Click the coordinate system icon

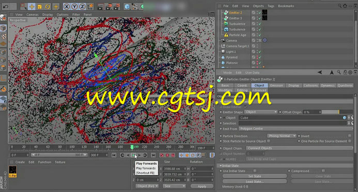pos(90,7)
